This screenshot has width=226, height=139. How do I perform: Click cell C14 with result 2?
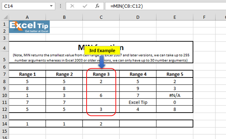click(x=101, y=124)
